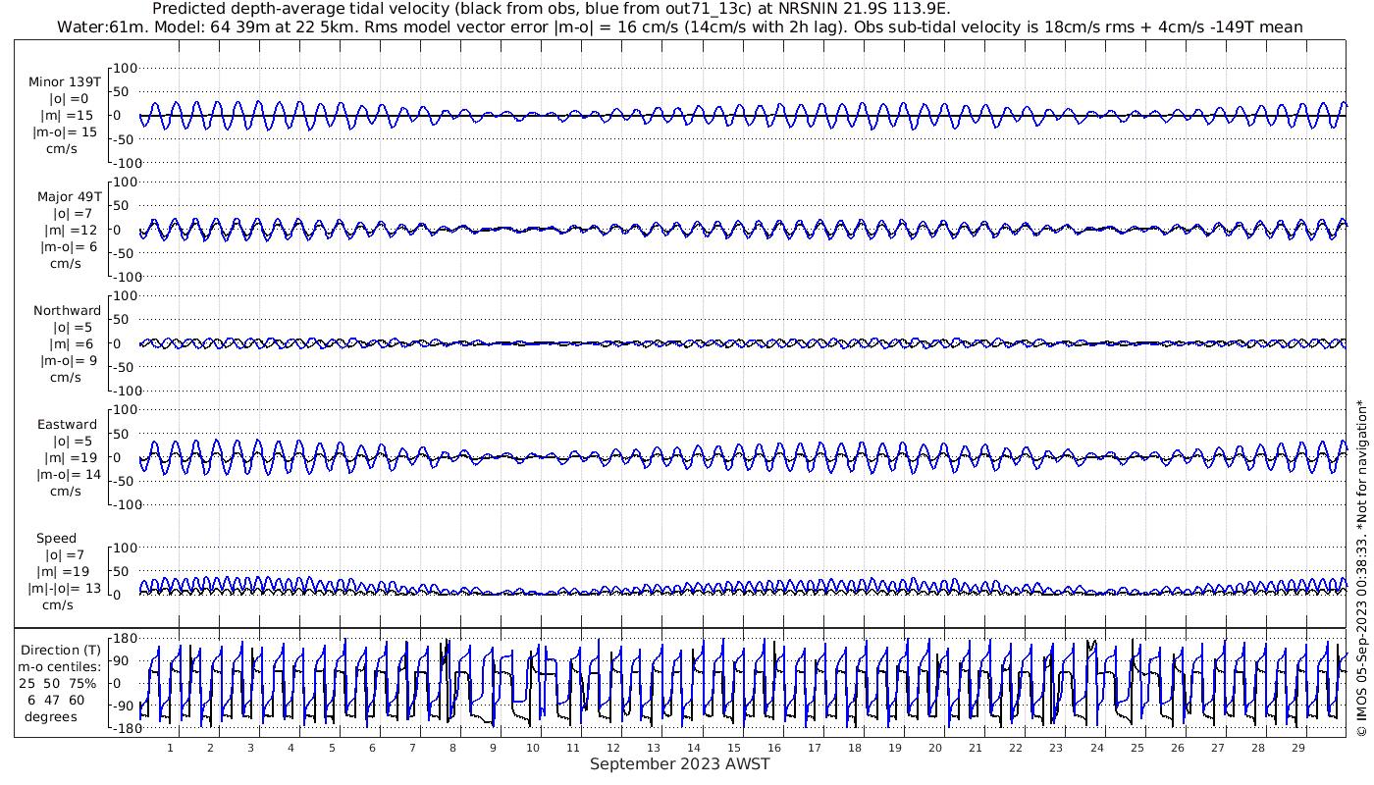Click the 'Speed' panel label
1374x785 pixels.
click(56, 539)
